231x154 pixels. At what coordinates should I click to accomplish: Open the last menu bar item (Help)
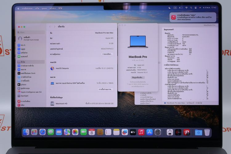click(60, 8)
